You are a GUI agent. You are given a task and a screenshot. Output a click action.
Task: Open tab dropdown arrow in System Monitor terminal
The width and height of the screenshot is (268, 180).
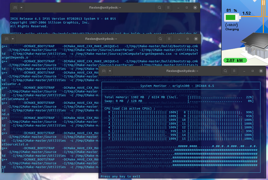click(x=110, y=71)
